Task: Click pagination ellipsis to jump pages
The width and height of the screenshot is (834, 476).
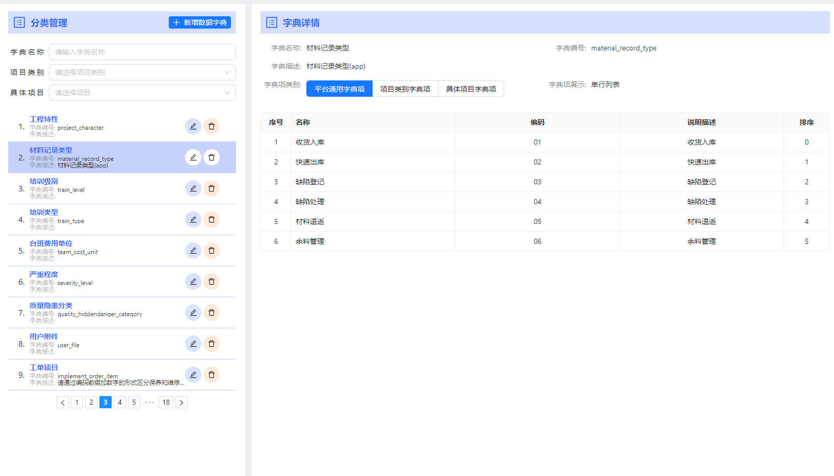Action: point(149,402)
